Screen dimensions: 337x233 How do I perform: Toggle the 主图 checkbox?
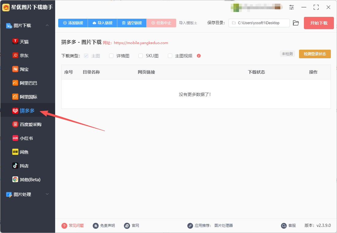pos(86,56)
